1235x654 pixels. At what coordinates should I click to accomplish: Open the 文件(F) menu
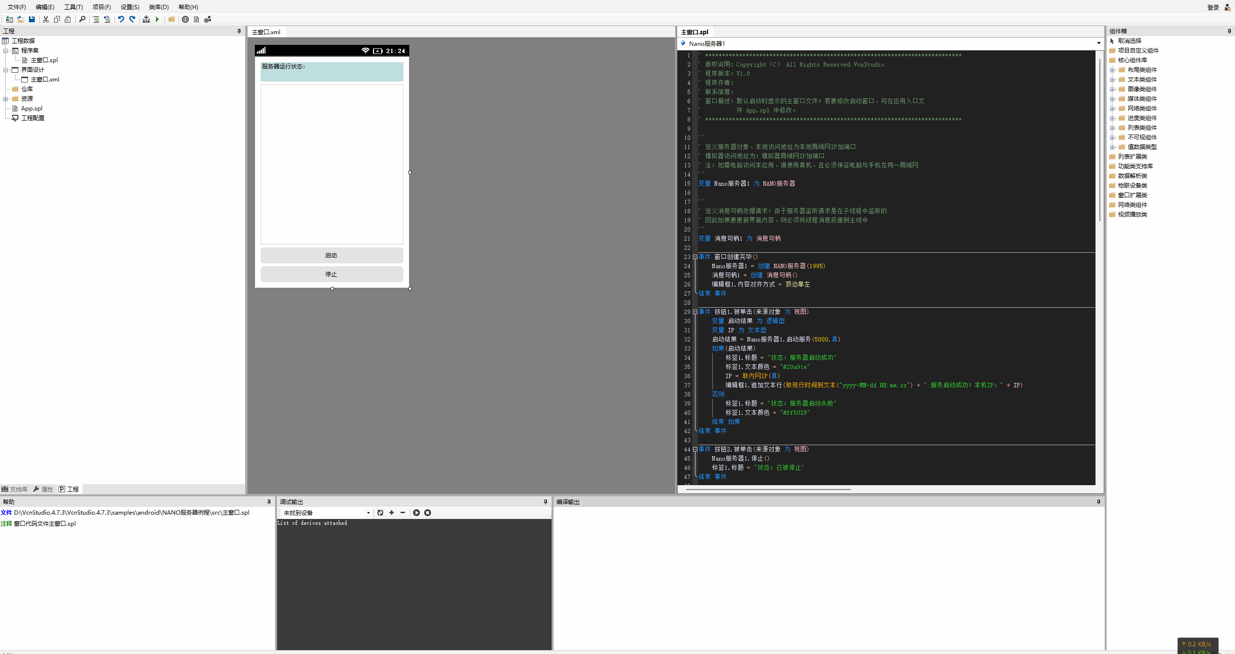point(17,7)
